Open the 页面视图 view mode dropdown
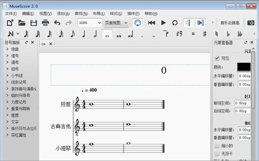 tap(116, 23)
